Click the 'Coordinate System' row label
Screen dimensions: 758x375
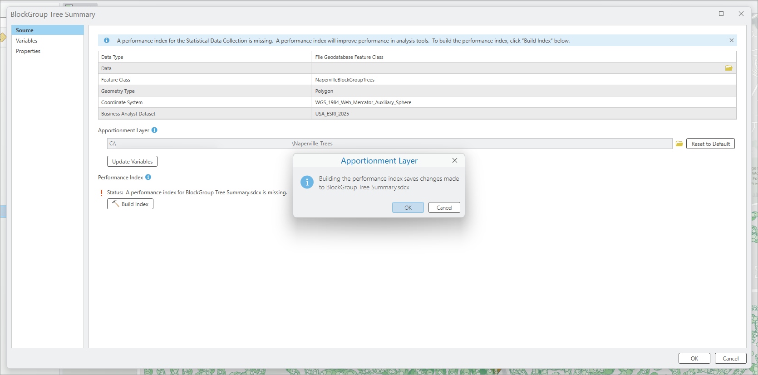tap(122, 102)
